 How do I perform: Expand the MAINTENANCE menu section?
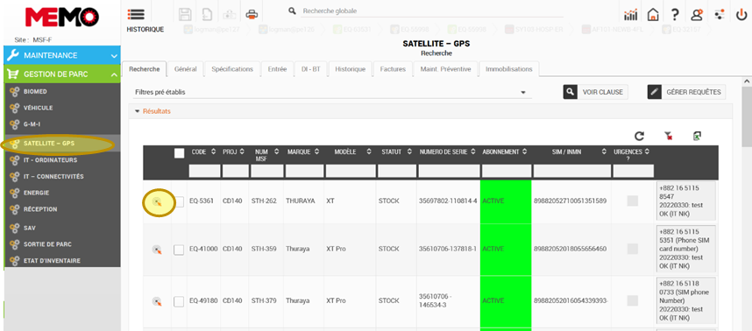62,55
